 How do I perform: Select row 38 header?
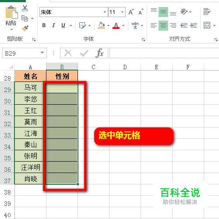(7, 190)
